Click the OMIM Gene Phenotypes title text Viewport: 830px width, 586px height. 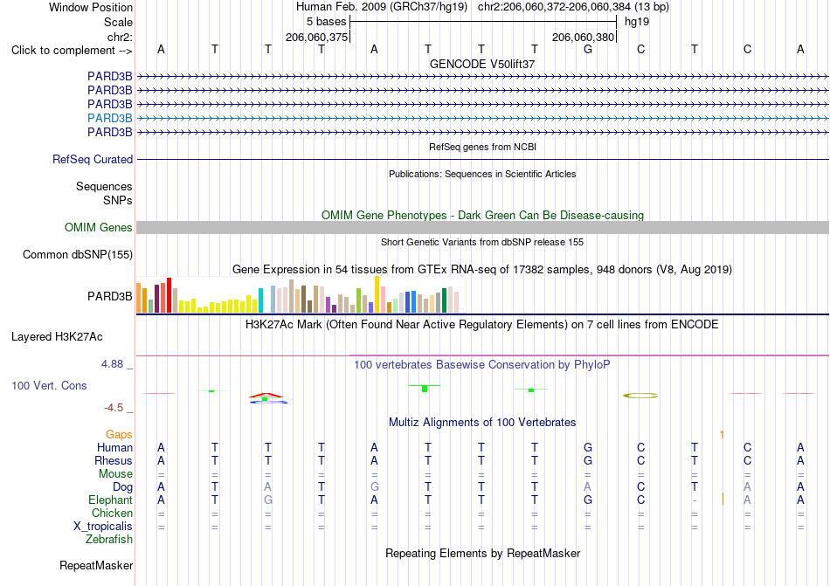(x=482, y=215)
